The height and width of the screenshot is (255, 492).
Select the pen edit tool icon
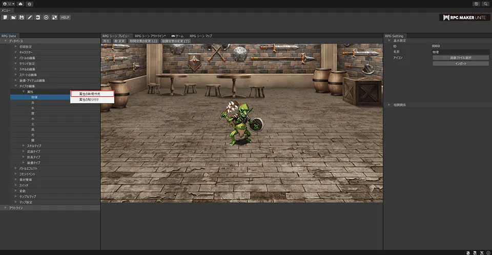(30, 17)
